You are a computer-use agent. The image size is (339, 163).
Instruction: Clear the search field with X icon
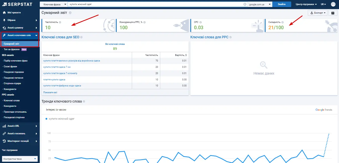click(245, 4)
